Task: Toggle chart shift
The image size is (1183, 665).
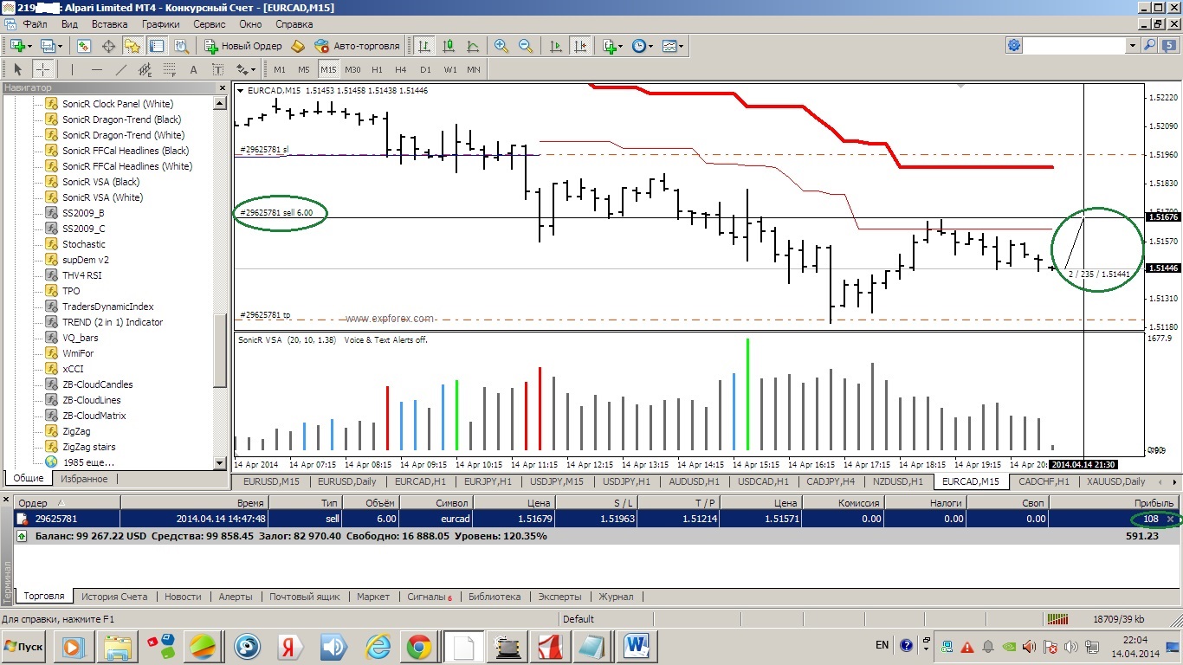Action: click(x=580, y=46)
